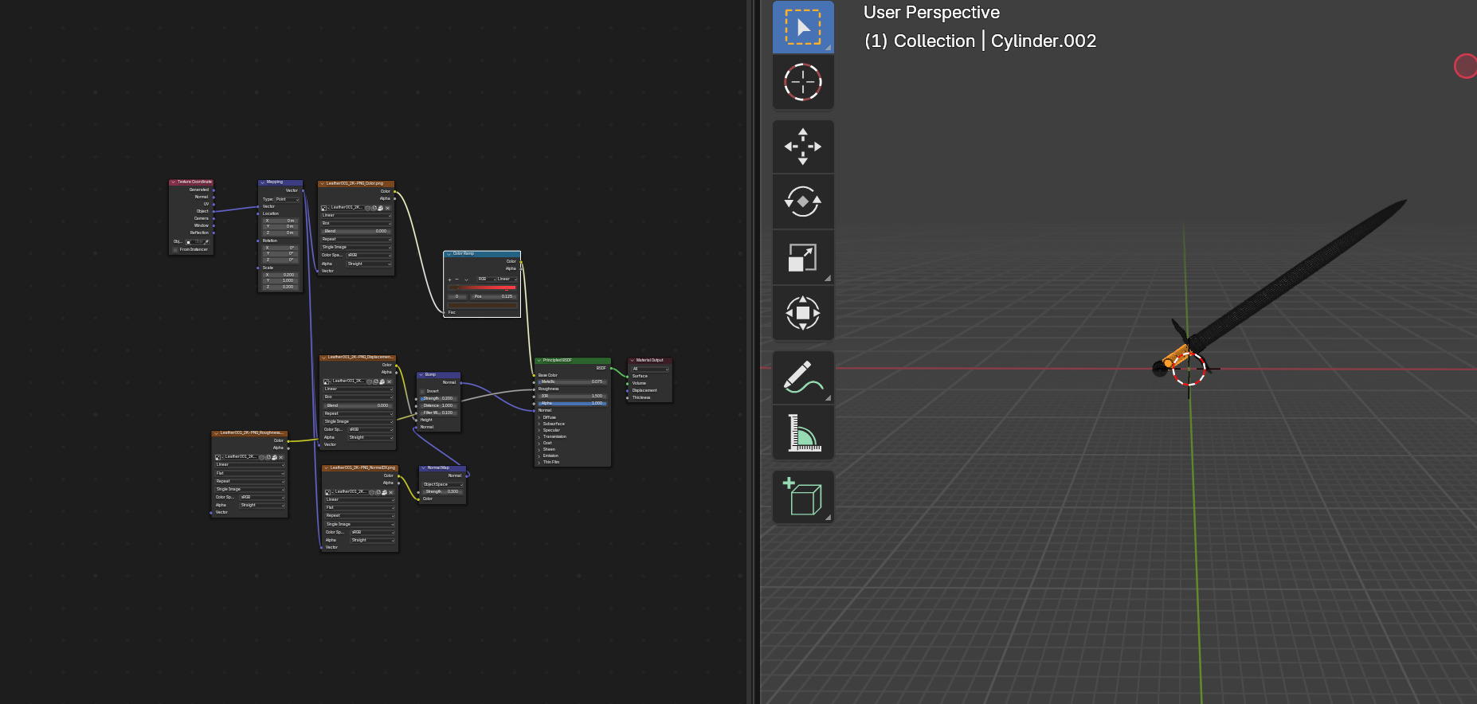
Task: Collapse the Mapping node
Action: click(262, 182)
